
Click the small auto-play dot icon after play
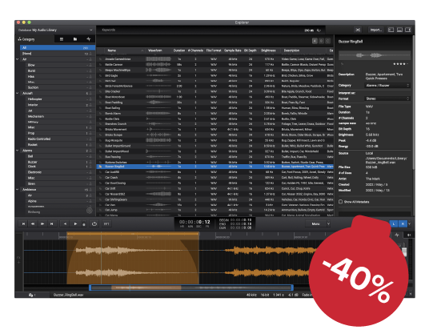pos(84,224)
